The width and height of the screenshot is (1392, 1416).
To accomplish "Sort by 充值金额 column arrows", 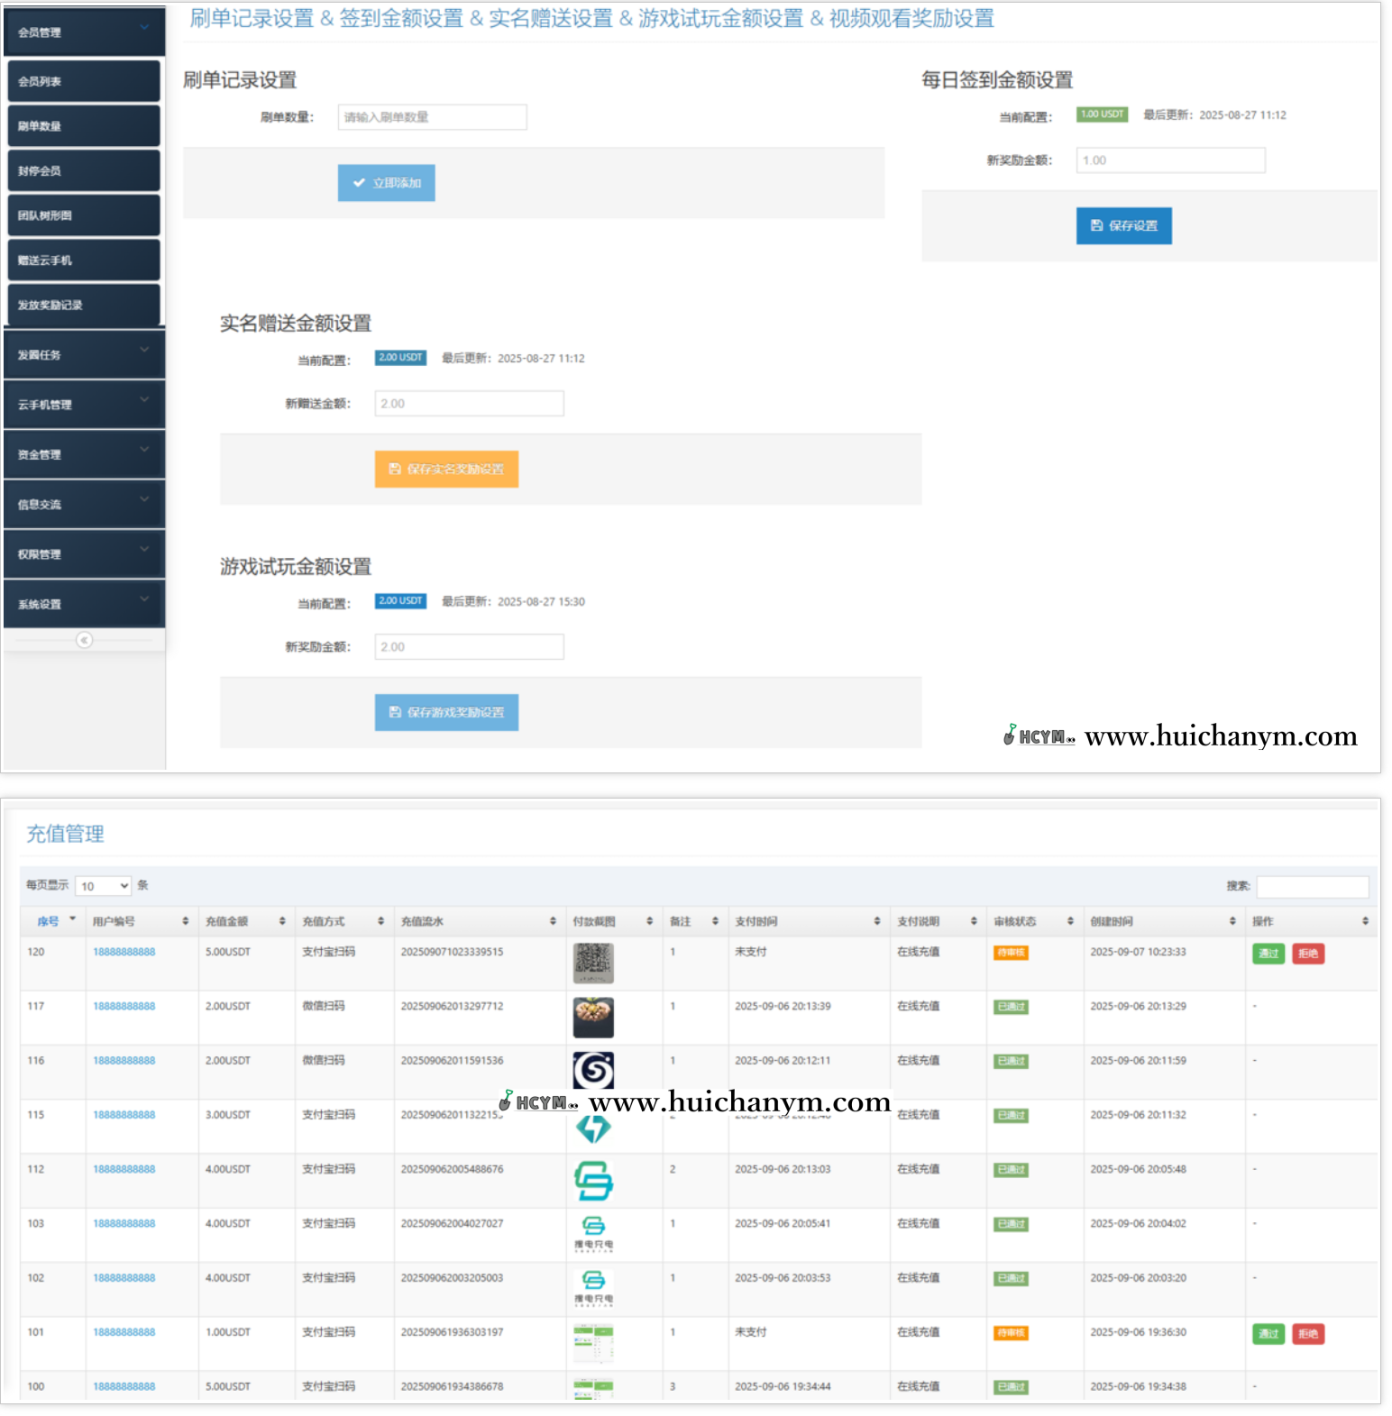I will pos(282,921).
